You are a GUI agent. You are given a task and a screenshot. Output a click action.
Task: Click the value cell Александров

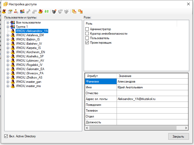(x=152, y=81)
